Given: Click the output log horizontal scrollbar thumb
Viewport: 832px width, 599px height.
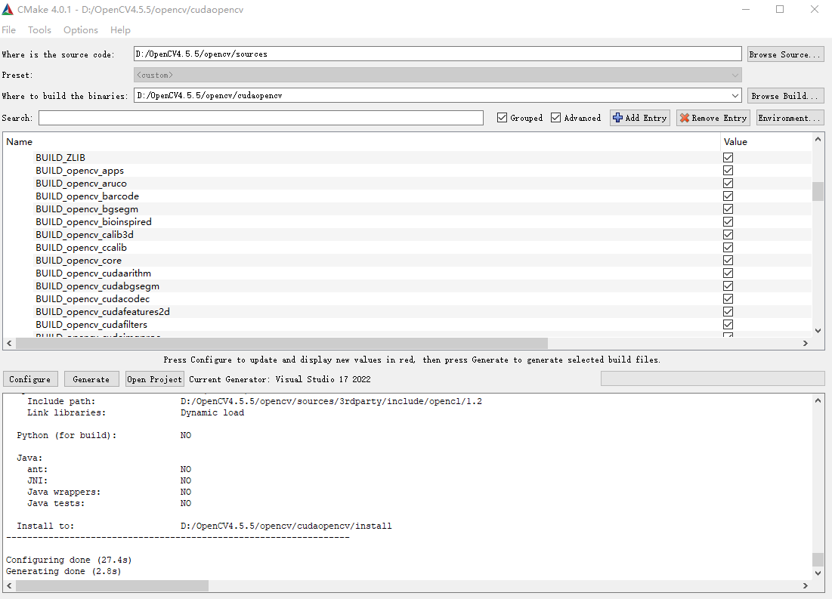Looking at the screenshot, I should [112, 585].
